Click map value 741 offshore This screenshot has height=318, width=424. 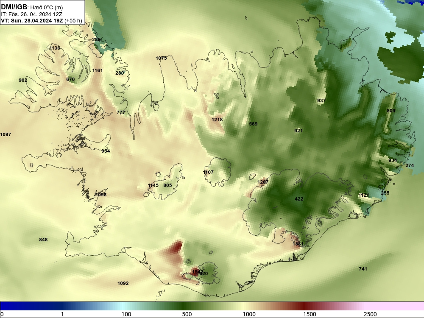click(363, 269)
